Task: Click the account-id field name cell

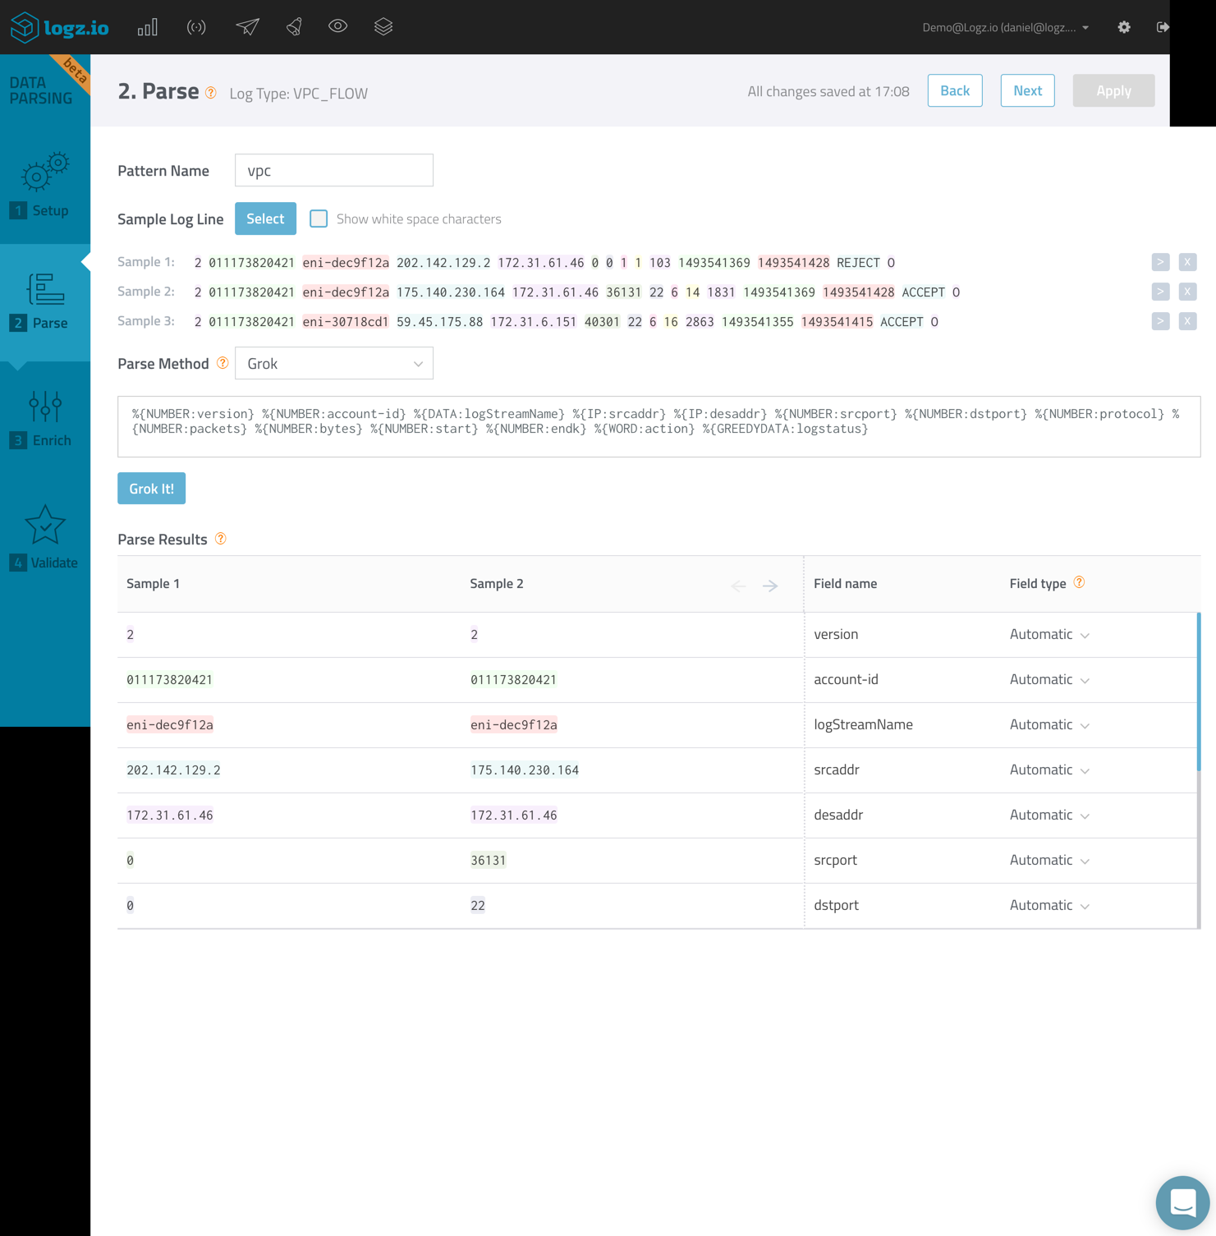Action: click(846, 679)
